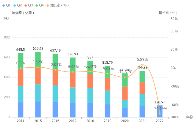The height and width of the screenshot is (124, 196).
Task: Toggle the Q2 legend series
Action: pos(17,5)
